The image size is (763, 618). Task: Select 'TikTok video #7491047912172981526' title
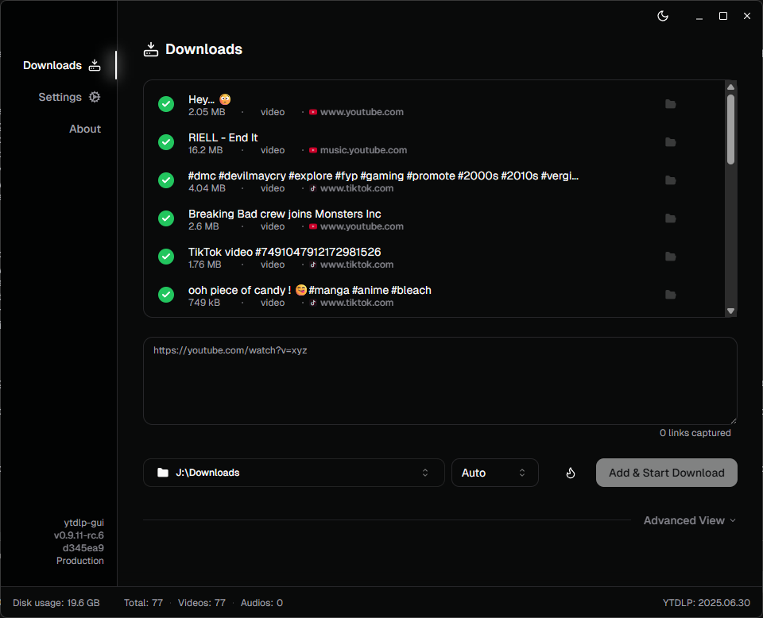point(285,252)
